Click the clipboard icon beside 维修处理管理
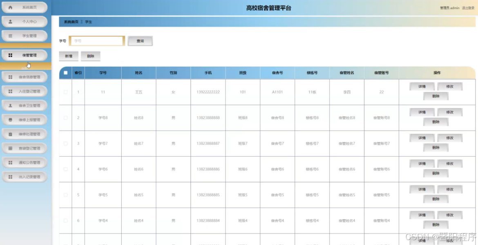This screenshot has height=245, width=478. pos(10,134)
